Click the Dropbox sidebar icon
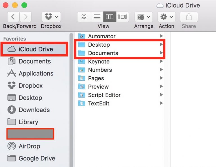The image size is (216, 167). pos(12,85)
